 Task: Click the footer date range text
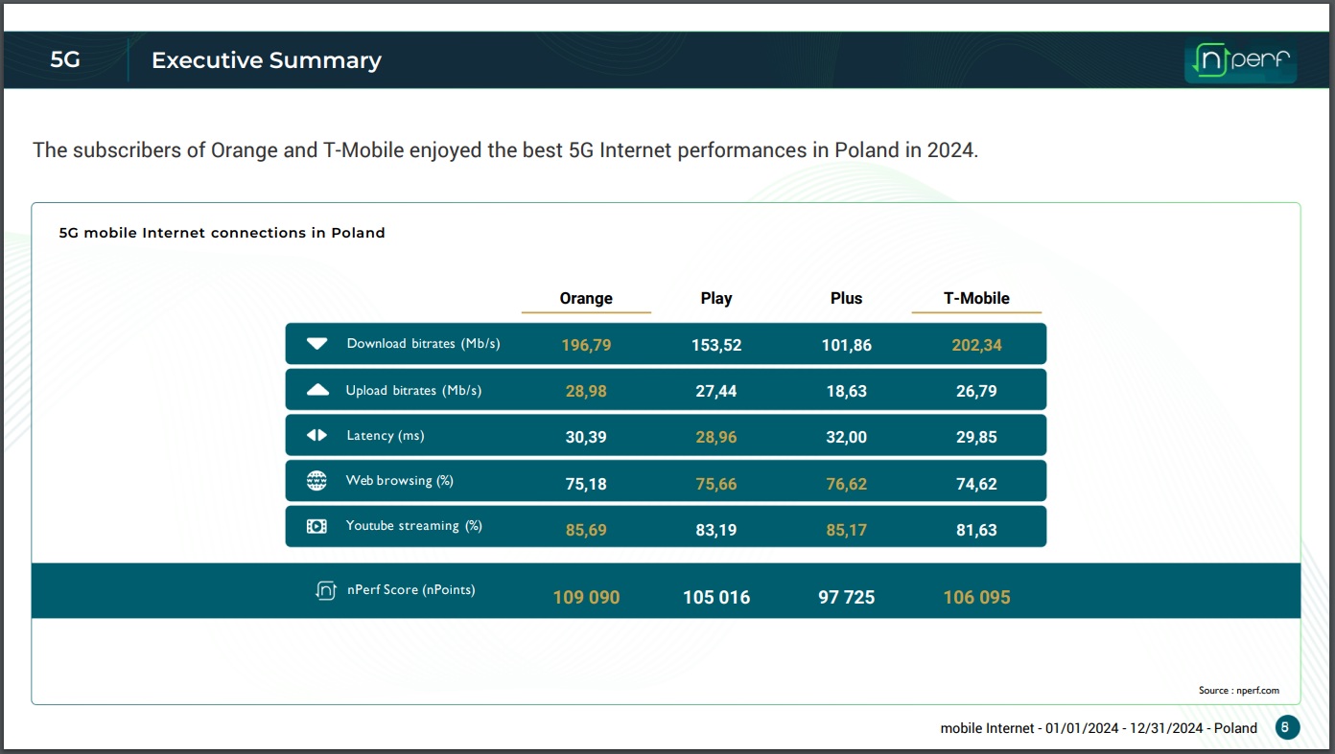[x=1099, y=728]
